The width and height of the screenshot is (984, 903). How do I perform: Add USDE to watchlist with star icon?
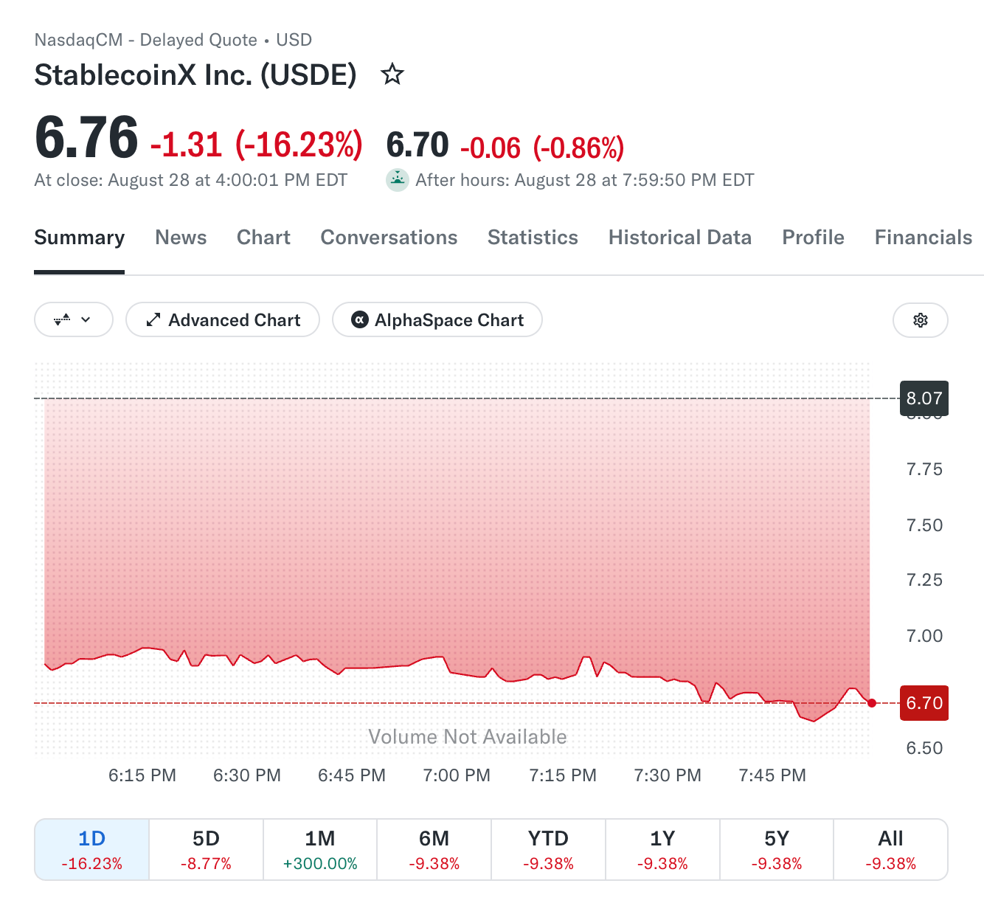(x=392, y=74)
